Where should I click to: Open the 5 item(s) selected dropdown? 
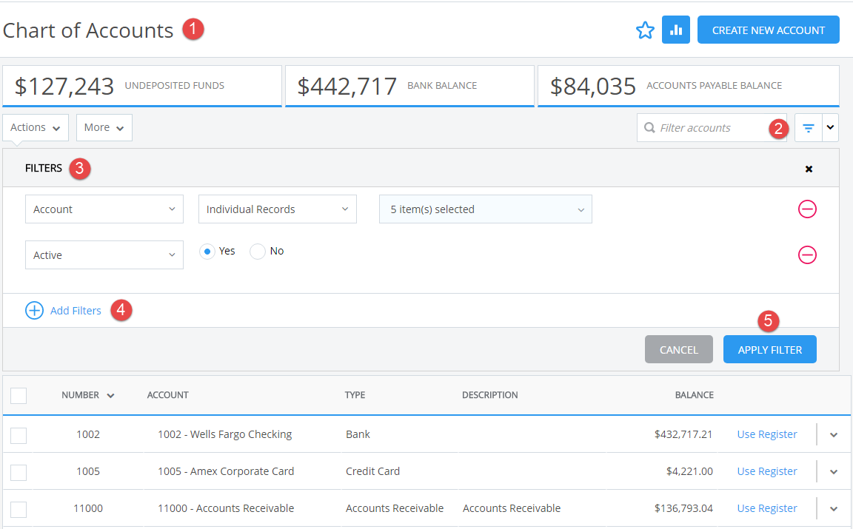point(485,209)
